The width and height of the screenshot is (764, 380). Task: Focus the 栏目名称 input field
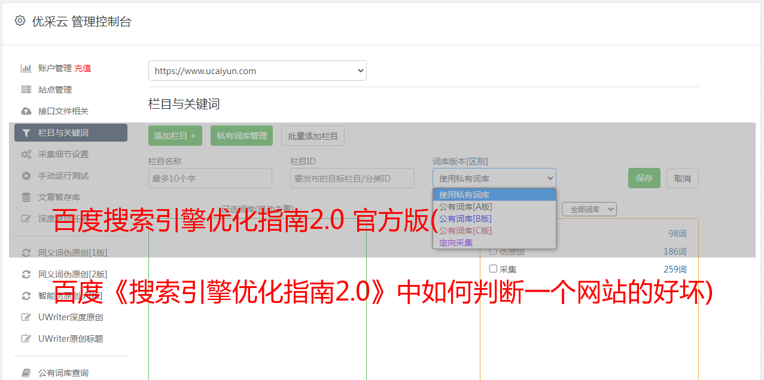[210, 178]
